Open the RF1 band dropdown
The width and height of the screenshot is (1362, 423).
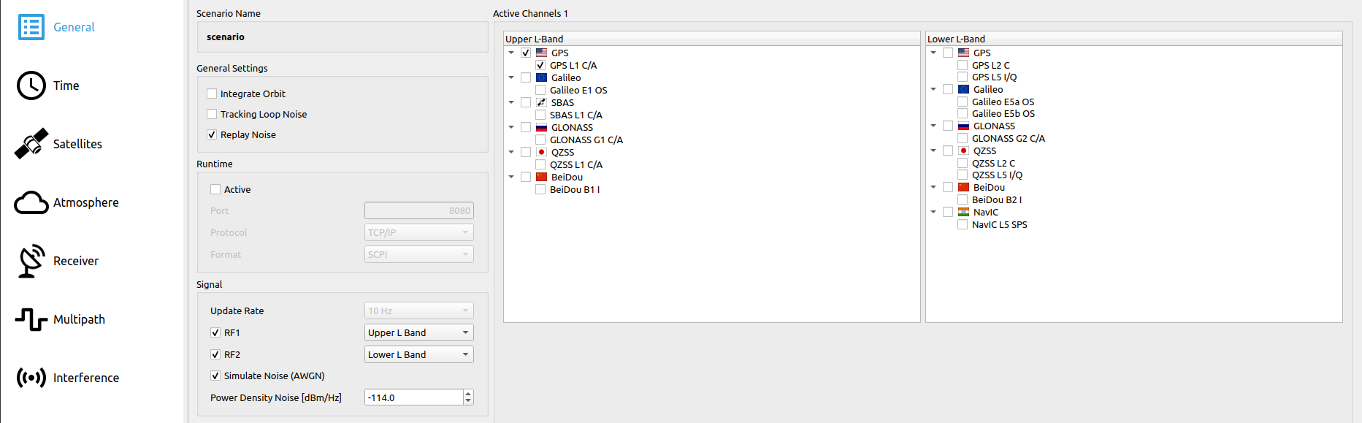tap(419, 332)
